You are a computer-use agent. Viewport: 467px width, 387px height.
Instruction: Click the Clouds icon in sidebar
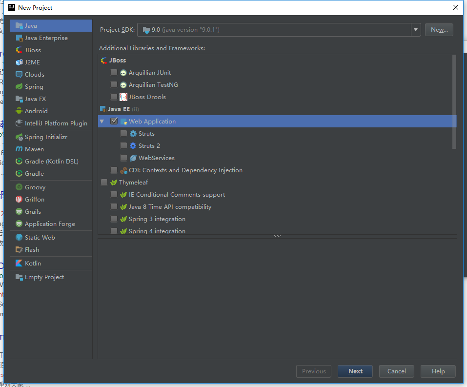[x=19, y=75]
